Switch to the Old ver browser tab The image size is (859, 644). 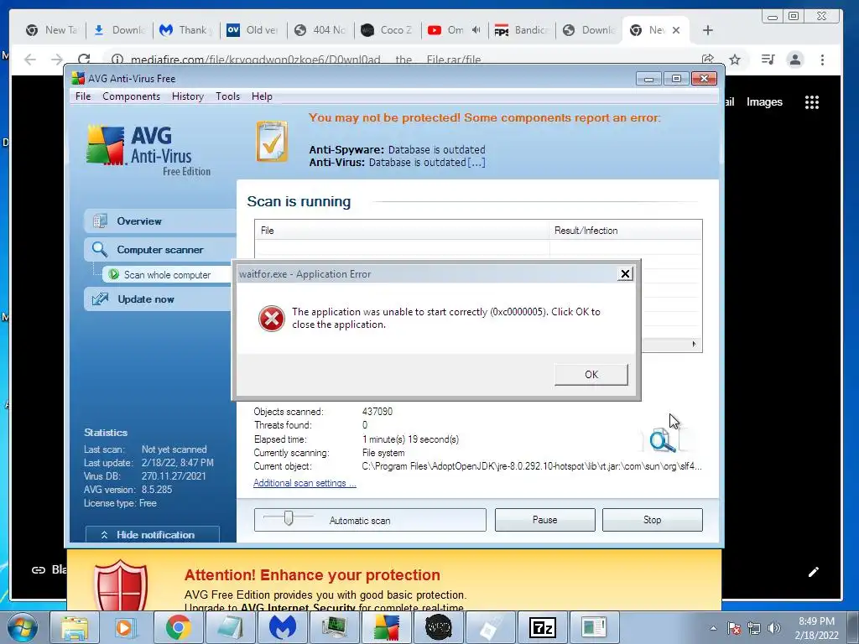pyautogui.click(x=253, y=30)
